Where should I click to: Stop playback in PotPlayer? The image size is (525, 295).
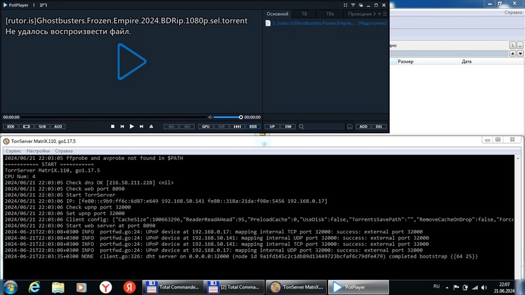[112, 127]
